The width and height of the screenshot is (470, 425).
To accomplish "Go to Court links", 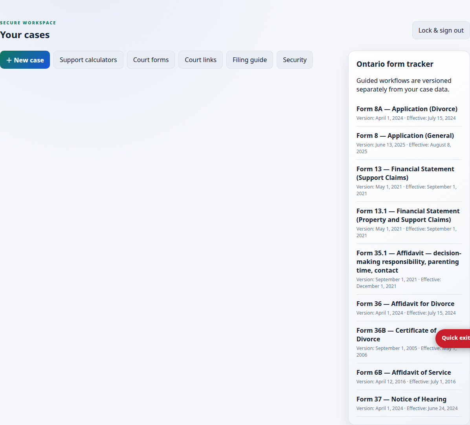I will click(200, 60).
